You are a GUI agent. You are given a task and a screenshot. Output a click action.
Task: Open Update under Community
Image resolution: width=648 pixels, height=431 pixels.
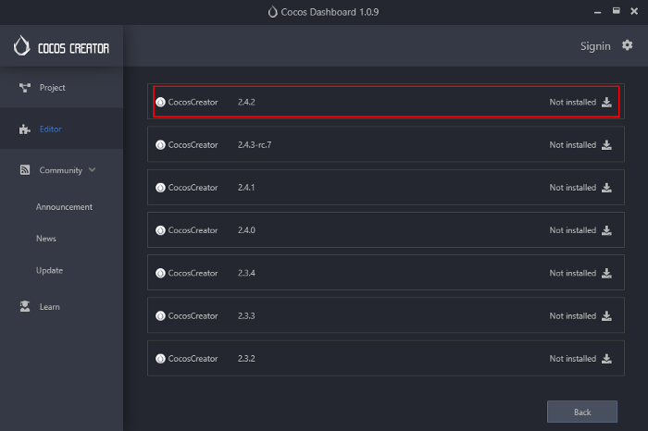click(x=49, y=270)
